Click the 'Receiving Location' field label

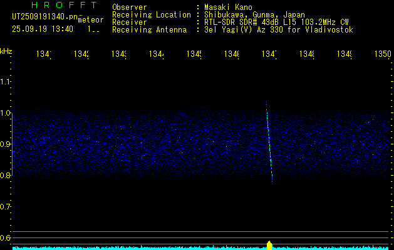(x=151, y=14)
